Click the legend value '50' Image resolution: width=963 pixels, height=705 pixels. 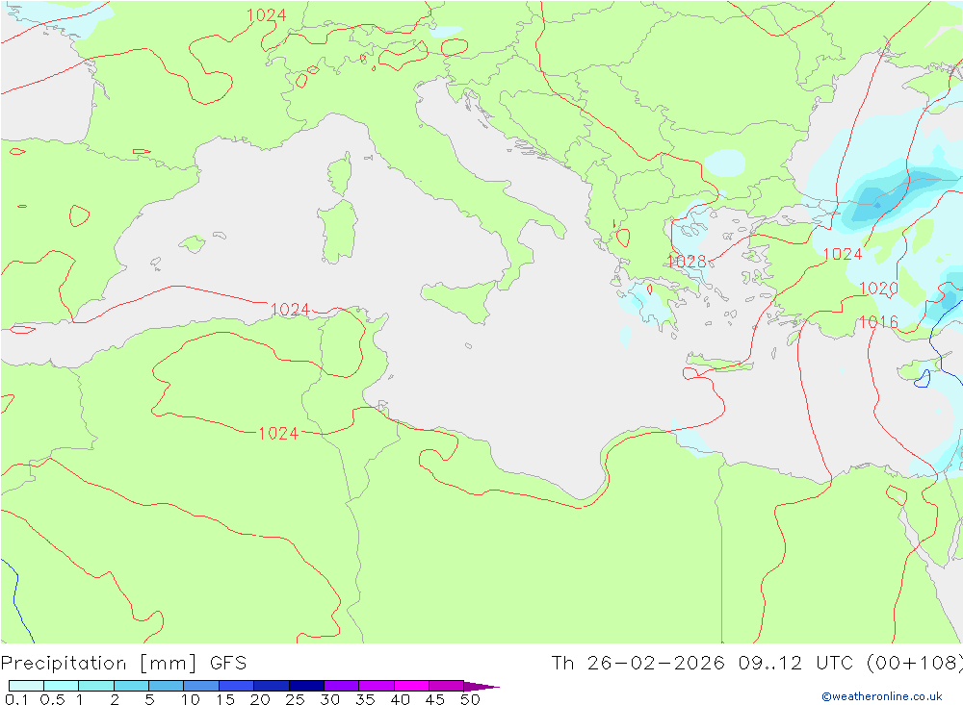point(470,699)
